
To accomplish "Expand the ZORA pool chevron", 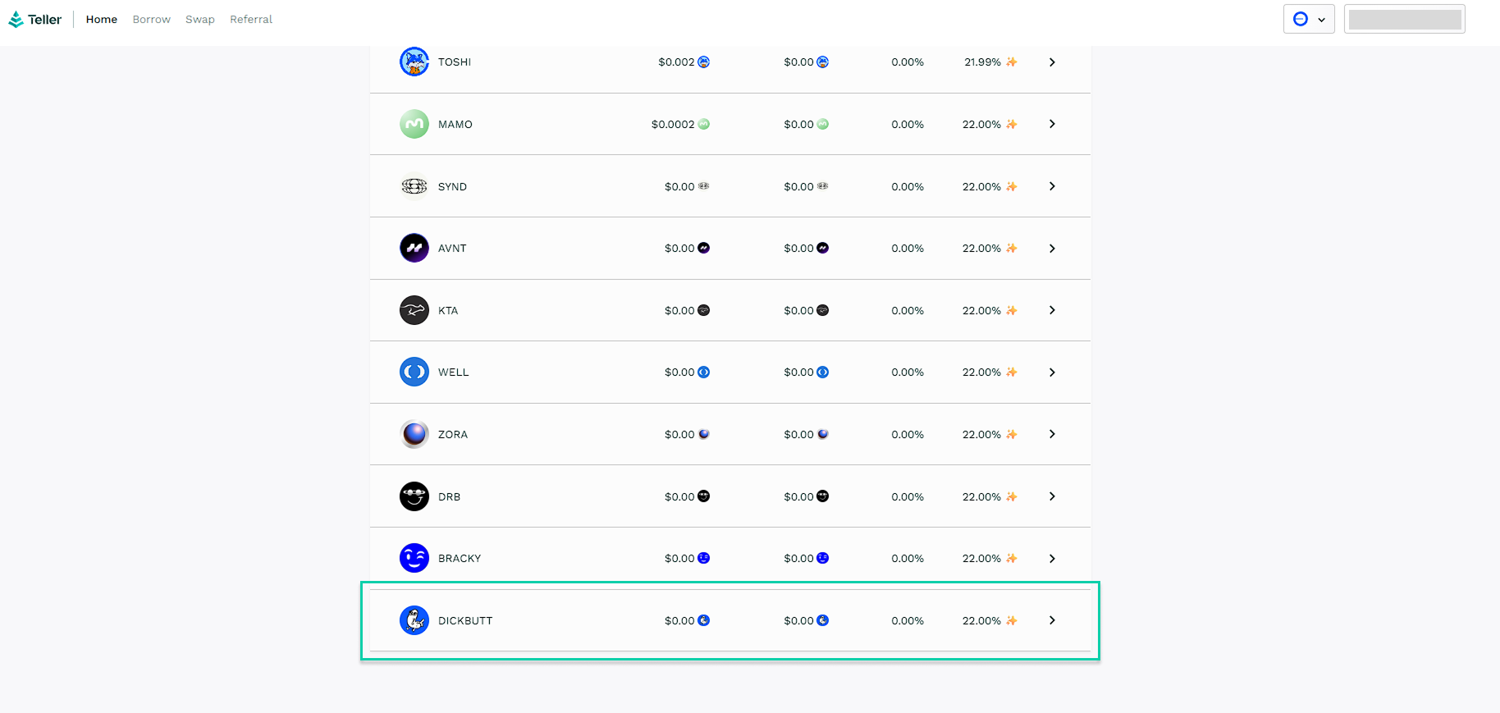I will 1052,435.
